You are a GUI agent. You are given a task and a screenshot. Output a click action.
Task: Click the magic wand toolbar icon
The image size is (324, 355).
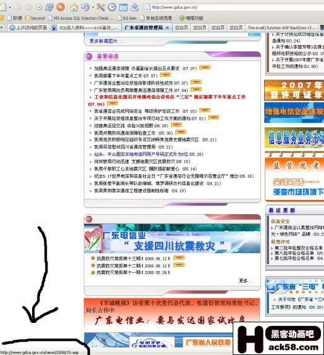(100, 7)
